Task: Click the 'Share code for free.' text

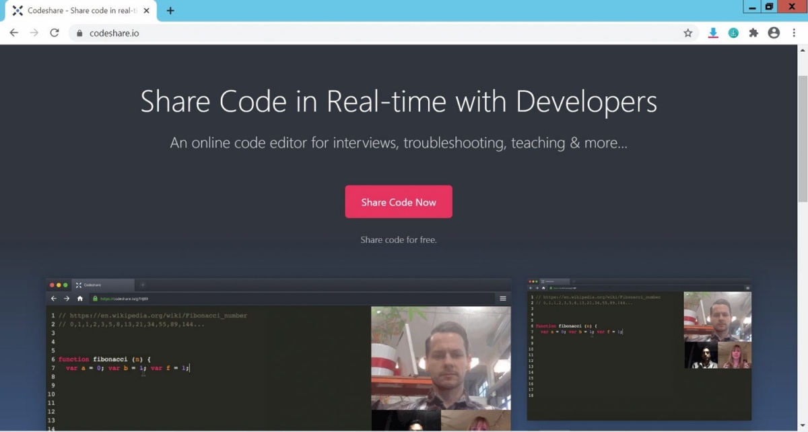Action: (399, 240)
